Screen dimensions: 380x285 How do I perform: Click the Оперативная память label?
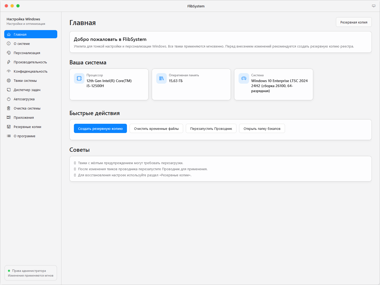[x=184, y=75]
